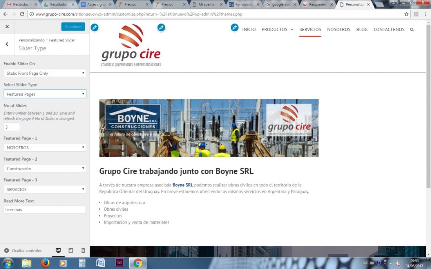Click the ES language indicator
This screenshot has height=269, width=431.
coord(365,262)
